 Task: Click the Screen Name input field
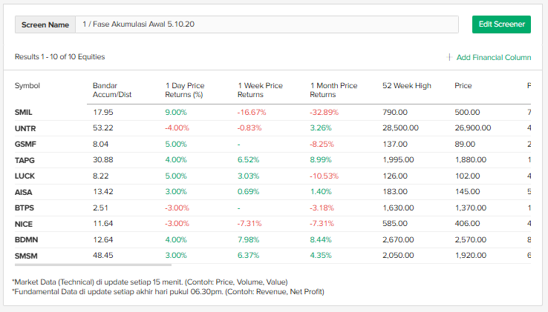click(267, 24)
